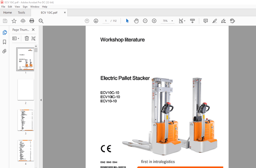Select page 3 thumbnail

pos(26,120)
